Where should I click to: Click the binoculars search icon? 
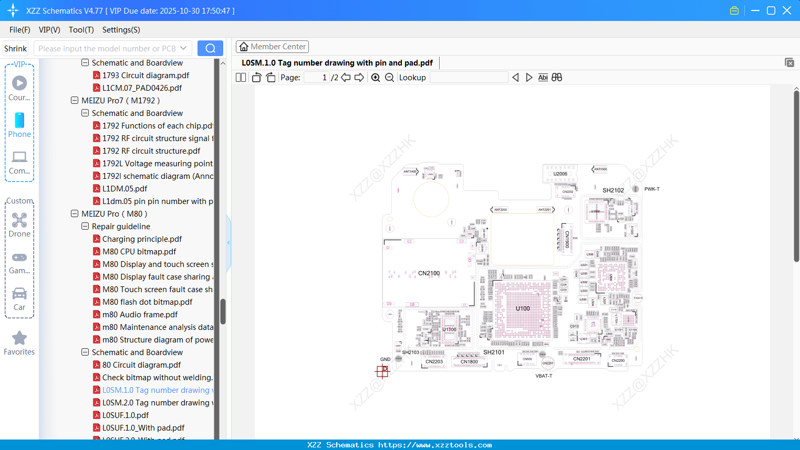tap(557, 77)
